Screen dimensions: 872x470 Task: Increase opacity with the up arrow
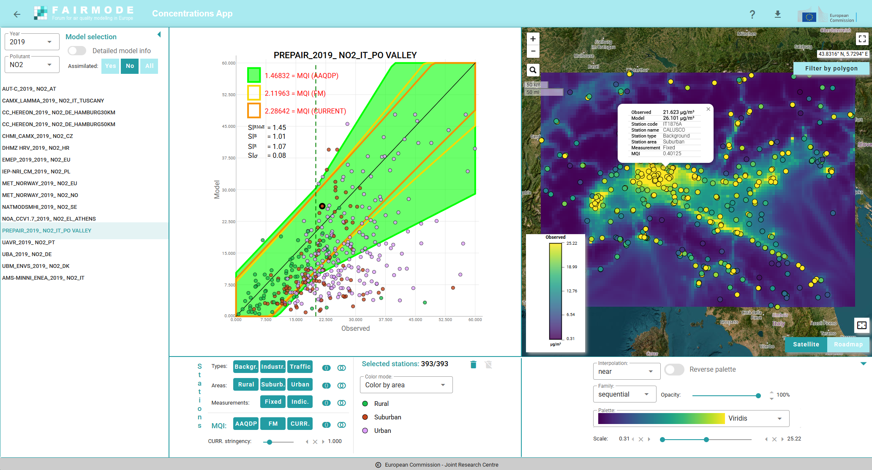point(771,392)
